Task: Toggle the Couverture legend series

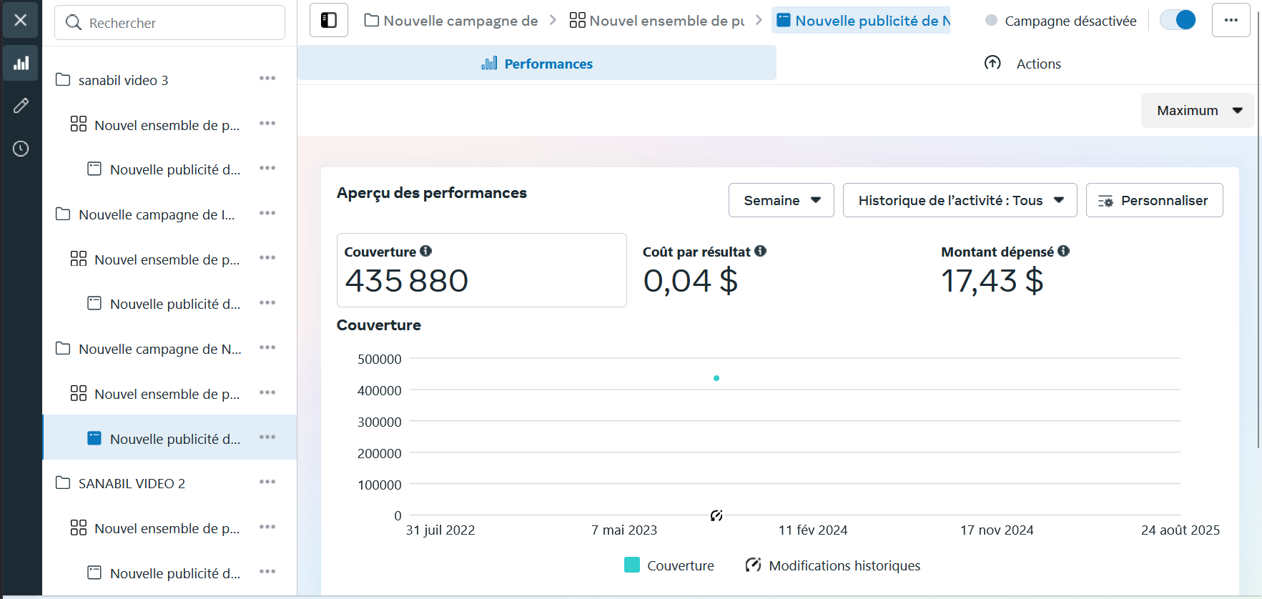Action: click(x=669, y=565)
